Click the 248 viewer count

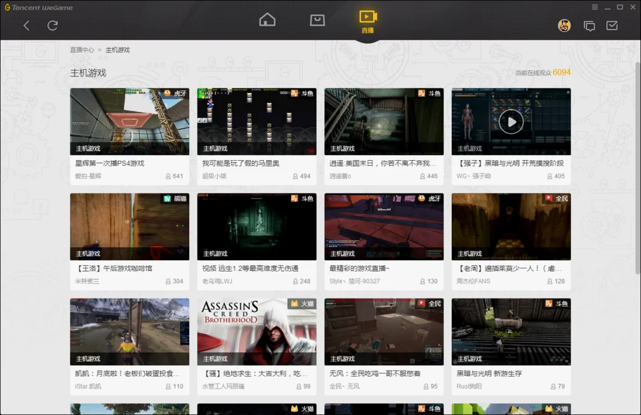pyautogui.click(x=302, y=281)
